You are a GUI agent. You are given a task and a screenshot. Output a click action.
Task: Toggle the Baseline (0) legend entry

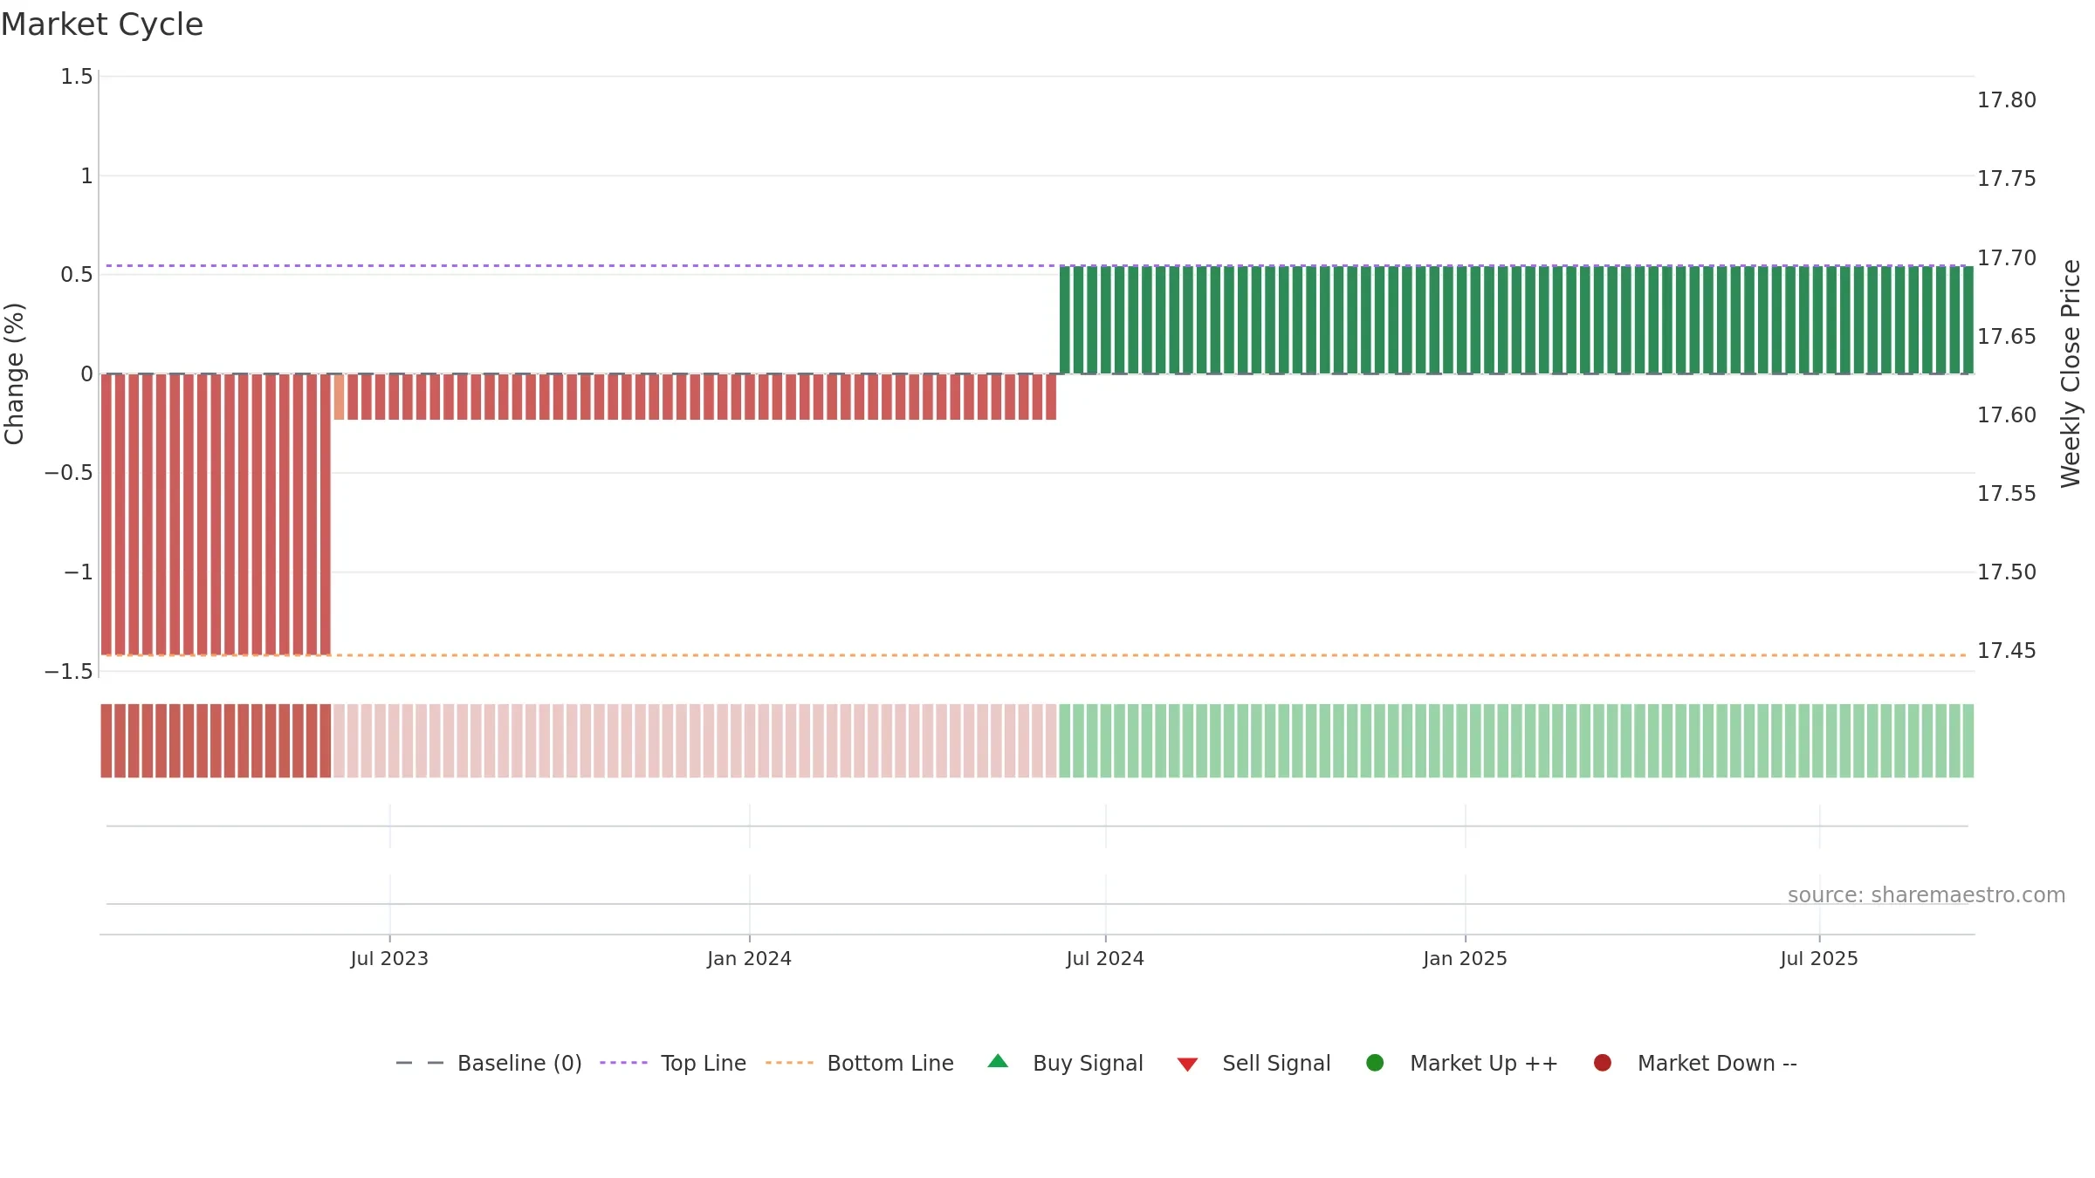489,1063
